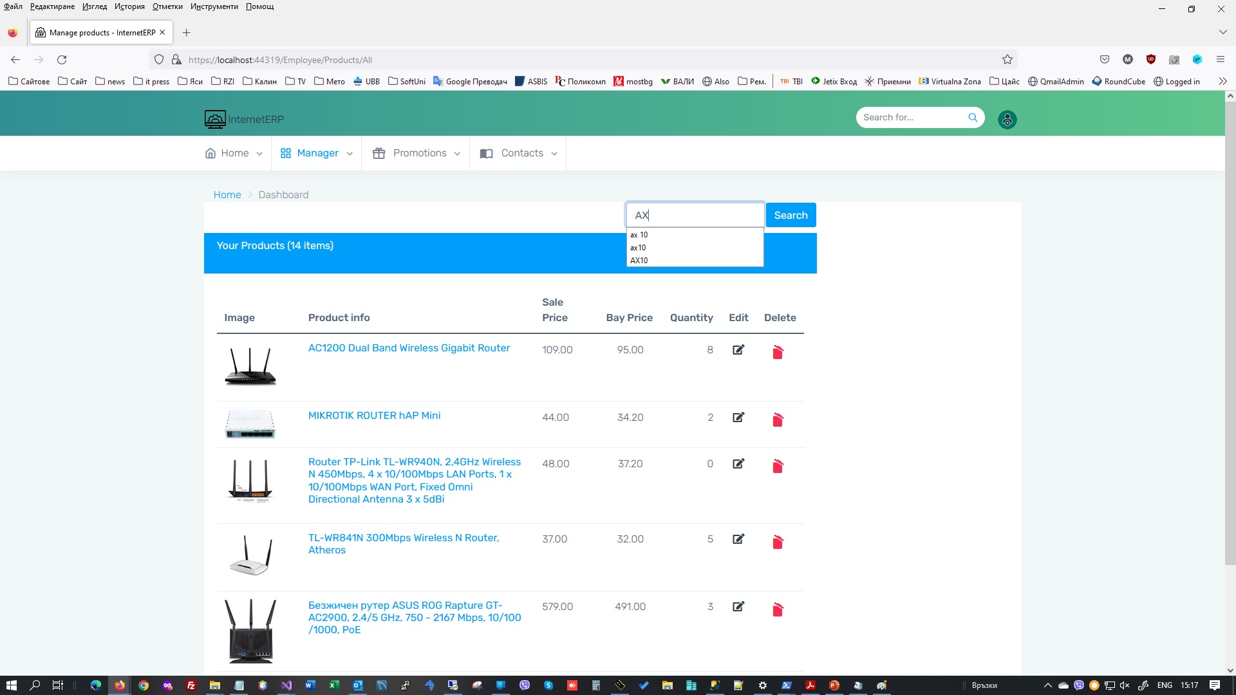Expand the Manager dropdown menu
1236x695 pixels.
coord(317,153)
